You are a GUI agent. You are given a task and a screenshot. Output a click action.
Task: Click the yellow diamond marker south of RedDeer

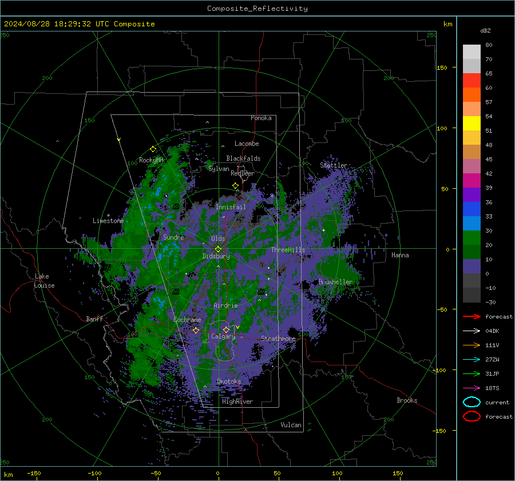coord(235,186)
